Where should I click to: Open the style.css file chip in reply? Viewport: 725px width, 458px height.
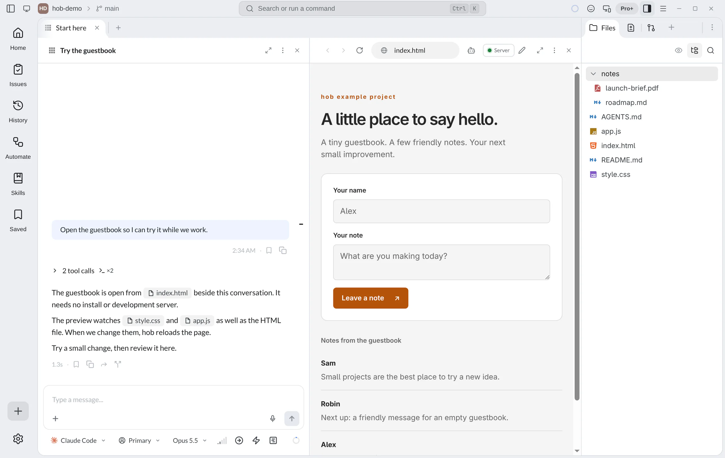[143, 320]
